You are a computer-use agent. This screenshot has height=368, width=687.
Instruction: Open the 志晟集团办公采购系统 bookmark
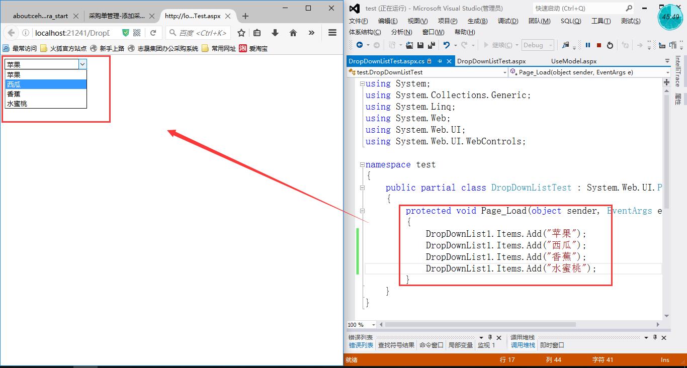point(163,49)
